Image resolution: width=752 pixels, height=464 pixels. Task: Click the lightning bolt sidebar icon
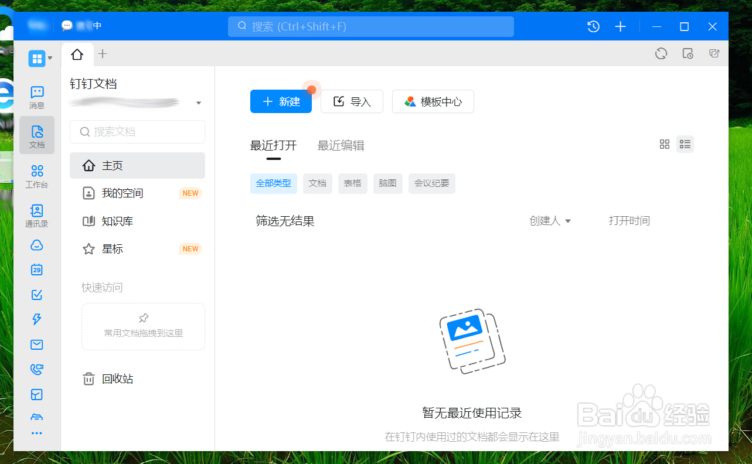coord(37,319)
